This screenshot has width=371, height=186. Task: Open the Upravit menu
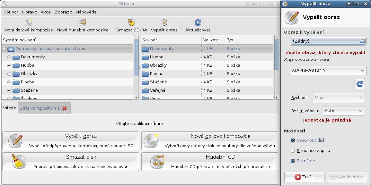pos(29,12)
